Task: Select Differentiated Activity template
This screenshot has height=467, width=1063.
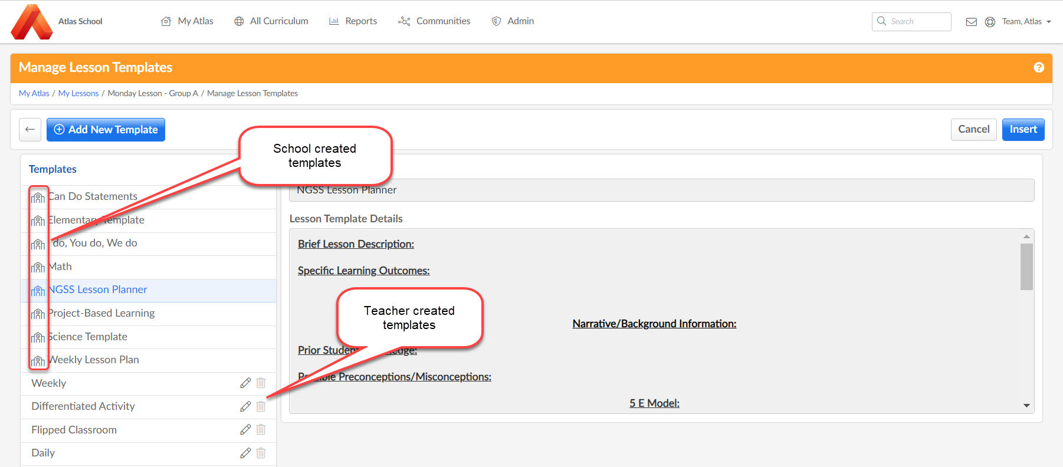Action: (x=149, y=407)
